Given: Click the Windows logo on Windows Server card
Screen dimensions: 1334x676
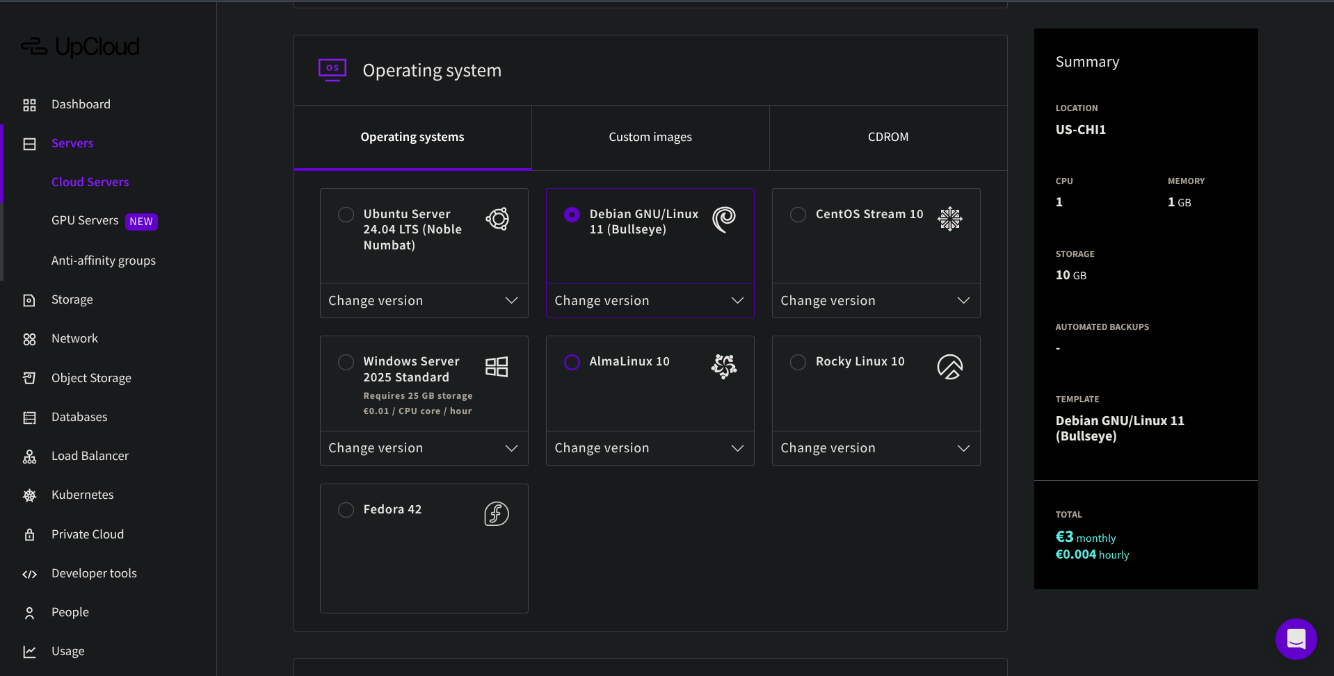Looking at the screenshot, I should coord(497,367).
